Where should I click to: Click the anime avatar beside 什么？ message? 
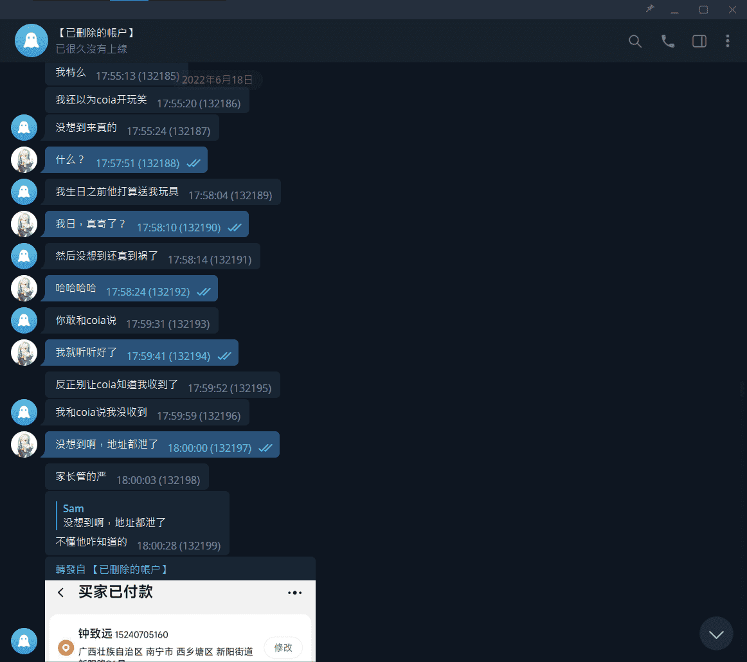pos(24,159)
